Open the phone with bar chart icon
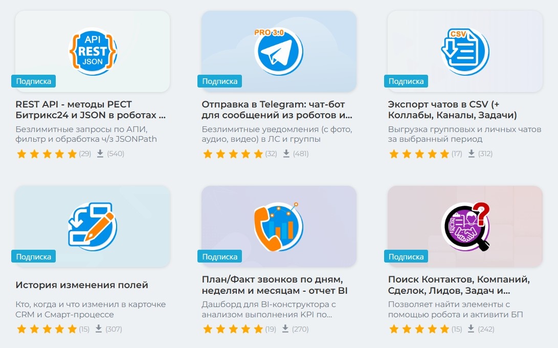 (278, 227)
